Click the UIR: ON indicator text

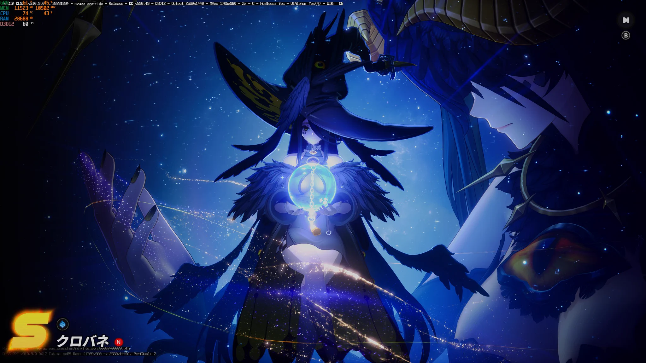pos(335,3)
